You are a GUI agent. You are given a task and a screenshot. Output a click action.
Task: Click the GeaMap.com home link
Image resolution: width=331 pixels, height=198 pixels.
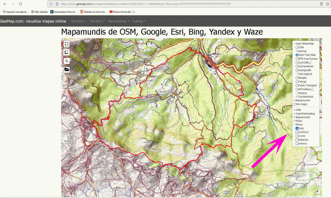(34, 21)
